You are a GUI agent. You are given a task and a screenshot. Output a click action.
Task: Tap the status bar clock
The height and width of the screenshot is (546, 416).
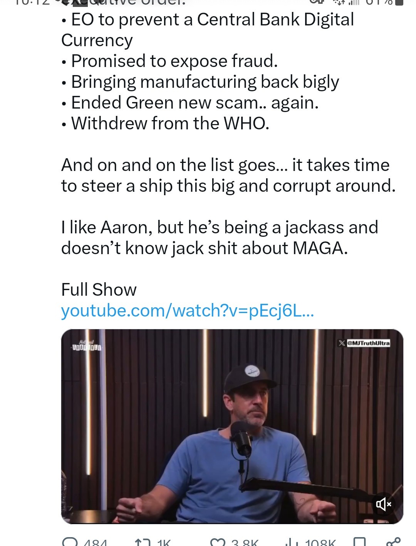coord(27,2)
